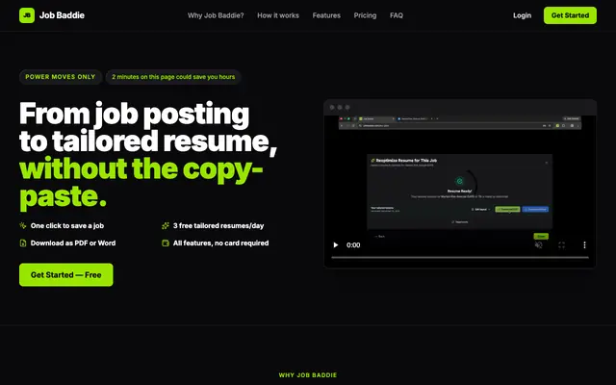Click the sparkle icon beside 3 free tailored resumes/day
This screenshot has width=616, height=385.
click(166, 225)
